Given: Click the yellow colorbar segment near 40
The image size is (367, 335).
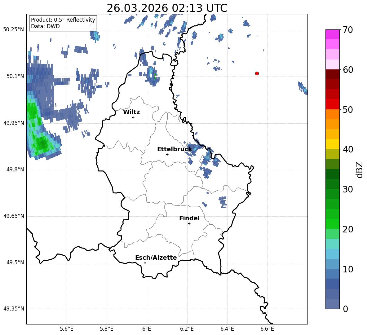Looking at the screenshot, I should pos(332,144).
